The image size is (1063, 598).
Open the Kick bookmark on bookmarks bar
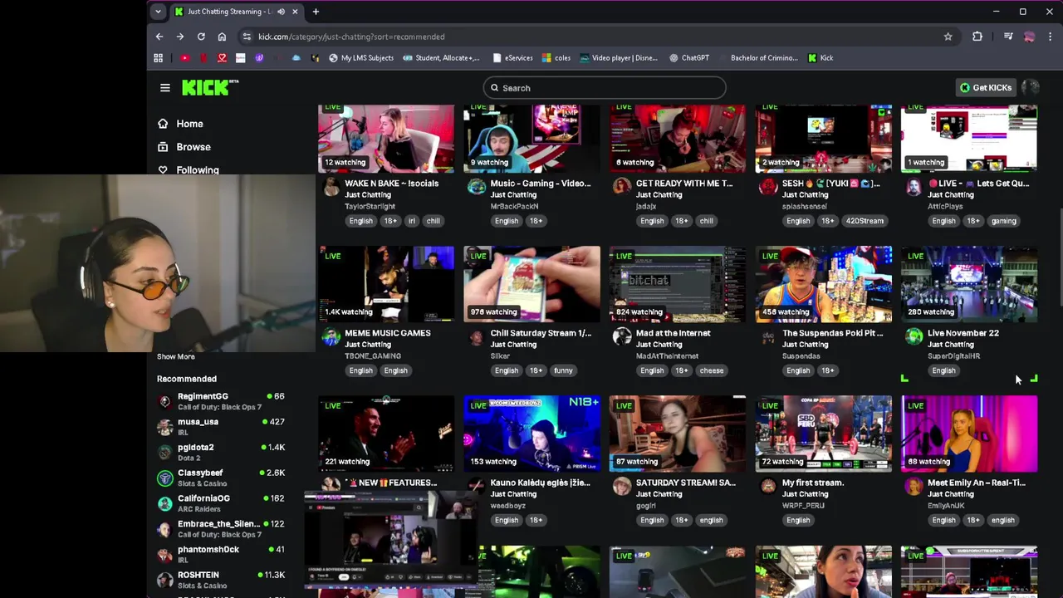click(821, 58)
